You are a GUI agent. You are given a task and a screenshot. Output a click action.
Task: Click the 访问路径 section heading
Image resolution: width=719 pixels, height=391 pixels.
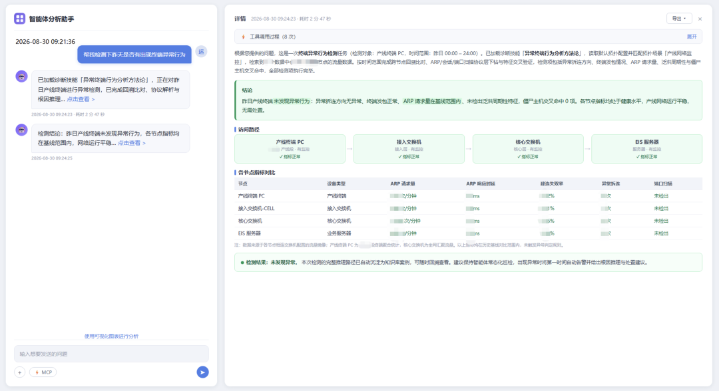(x=248, y=130)
